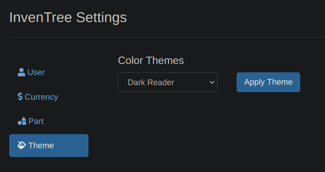Viewport: 325px width, 172px height.
Task: Click the Dark Reader text in combo box
Action: tap(151, 82)
